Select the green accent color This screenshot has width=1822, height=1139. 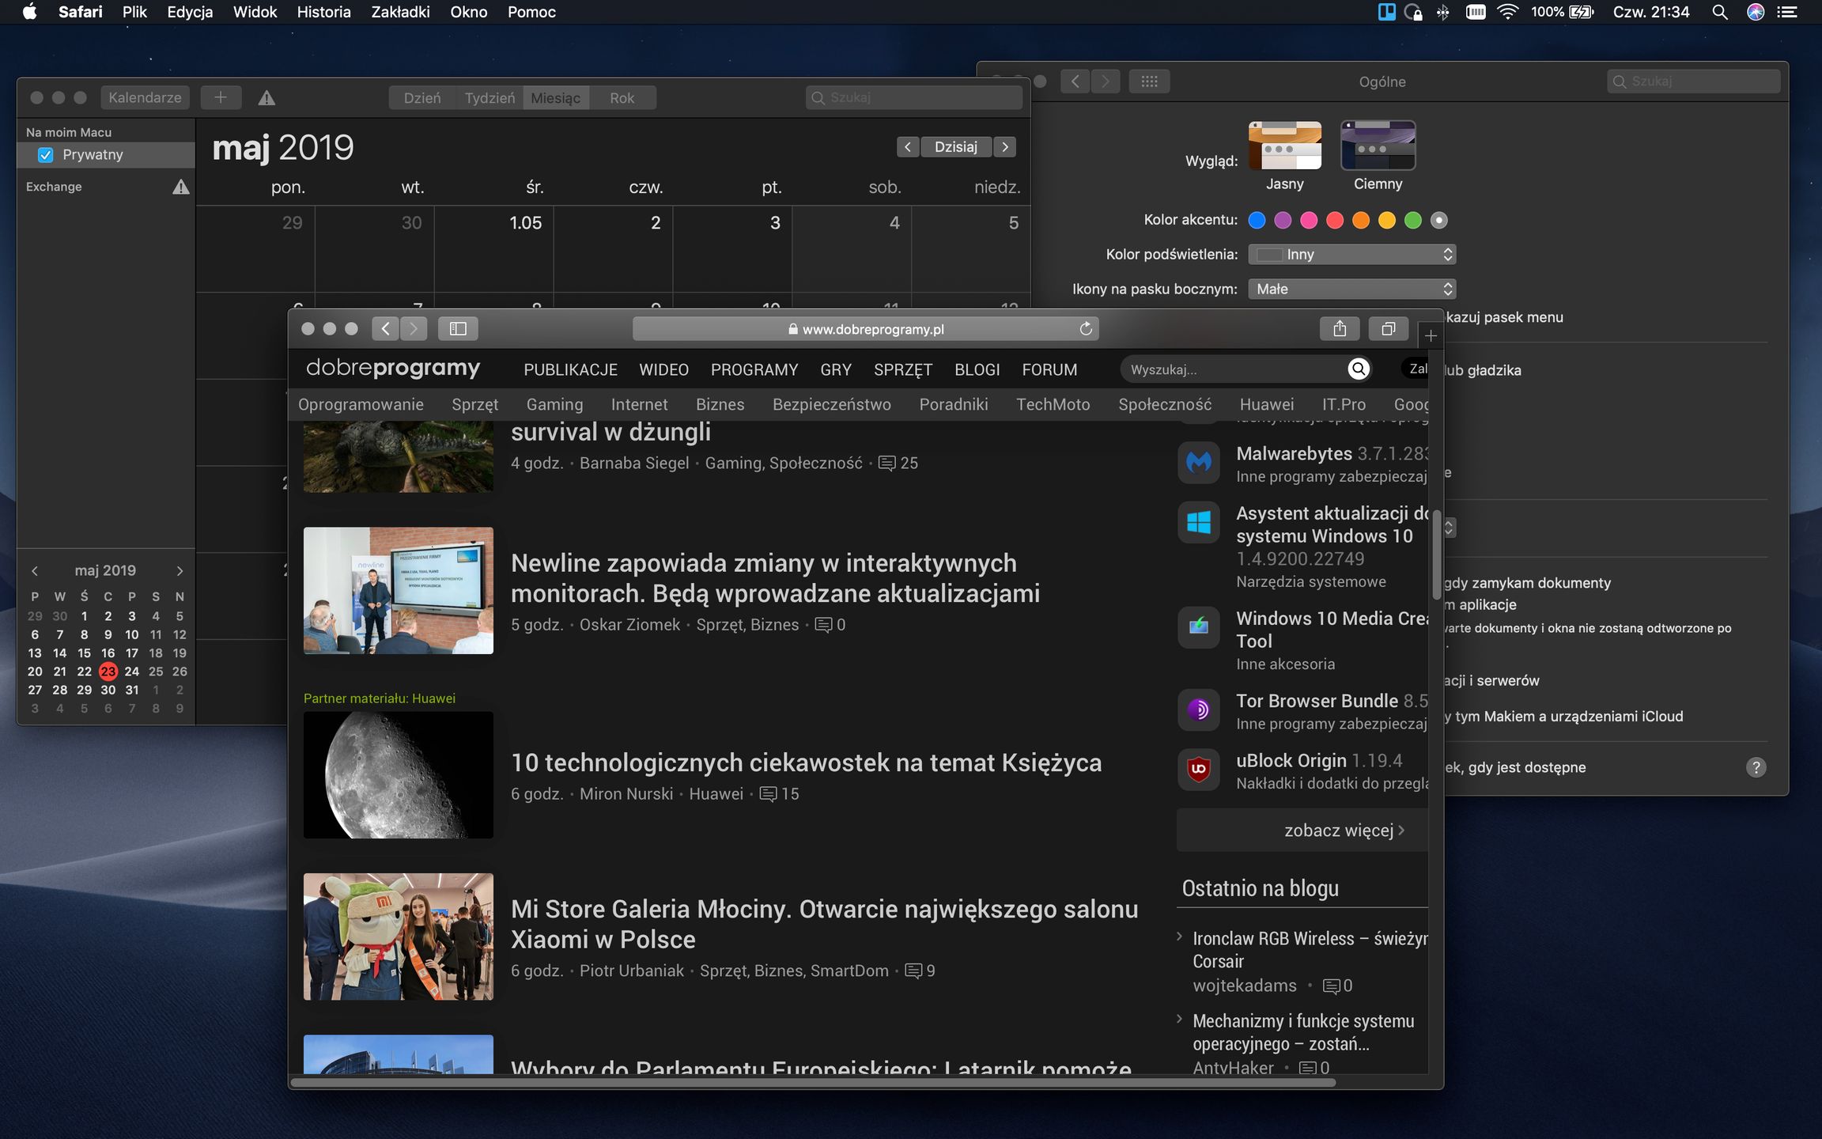pos(1413,220)
